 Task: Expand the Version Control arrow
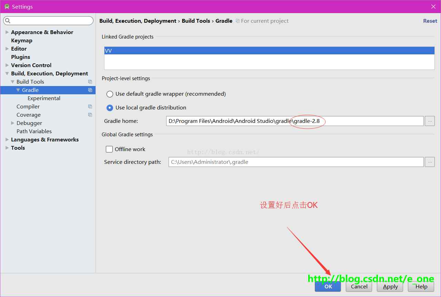pos(7,65)
